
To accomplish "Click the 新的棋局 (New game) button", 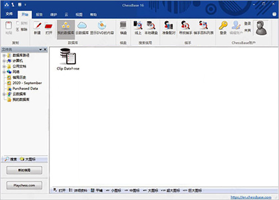I will 24,170.
